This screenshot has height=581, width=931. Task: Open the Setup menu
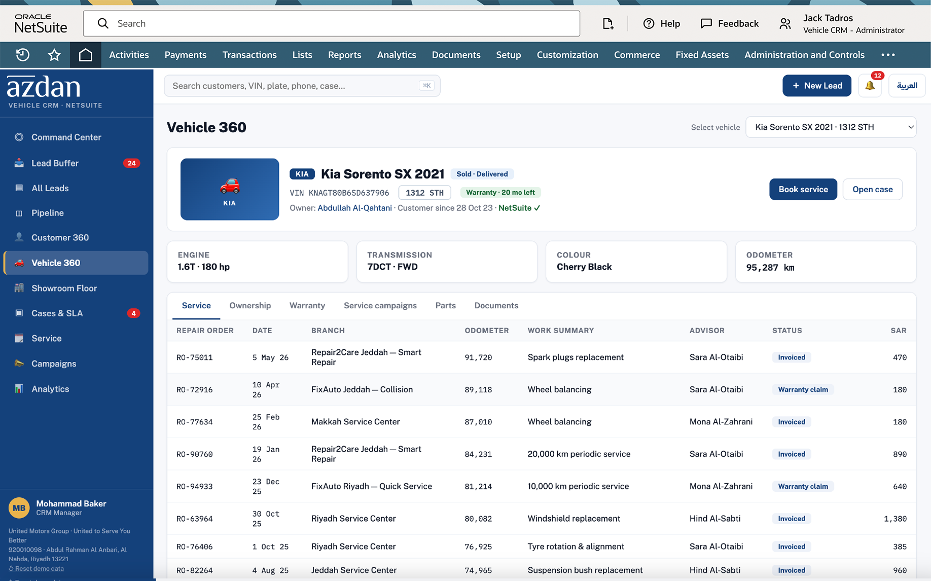509,55
